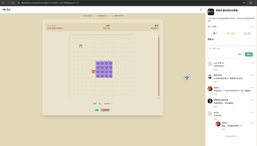Open the game title in side panel
257x146 pixels.
[226, 10]
